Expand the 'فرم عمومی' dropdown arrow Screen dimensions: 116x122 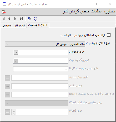[16, 53]
